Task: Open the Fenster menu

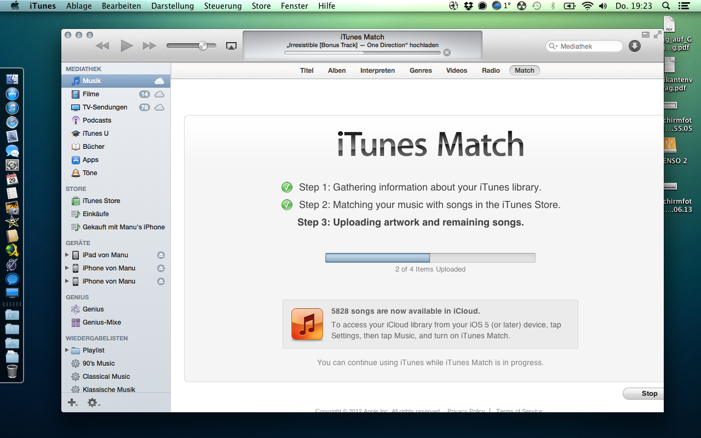Action: [294, 6]
